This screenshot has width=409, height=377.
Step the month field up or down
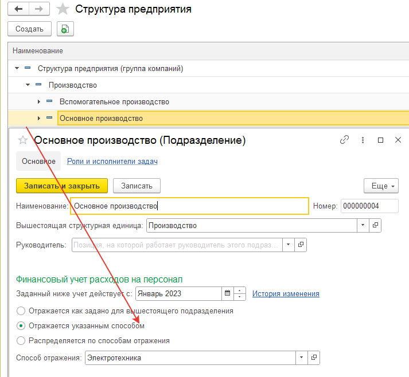coord(240,293)
